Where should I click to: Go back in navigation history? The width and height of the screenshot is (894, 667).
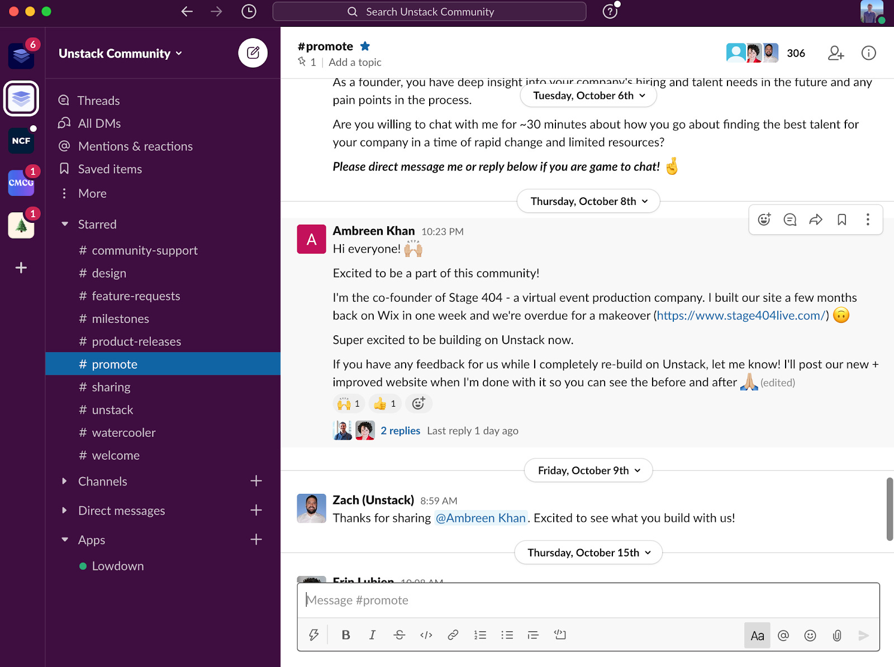(x=187, y=12)
